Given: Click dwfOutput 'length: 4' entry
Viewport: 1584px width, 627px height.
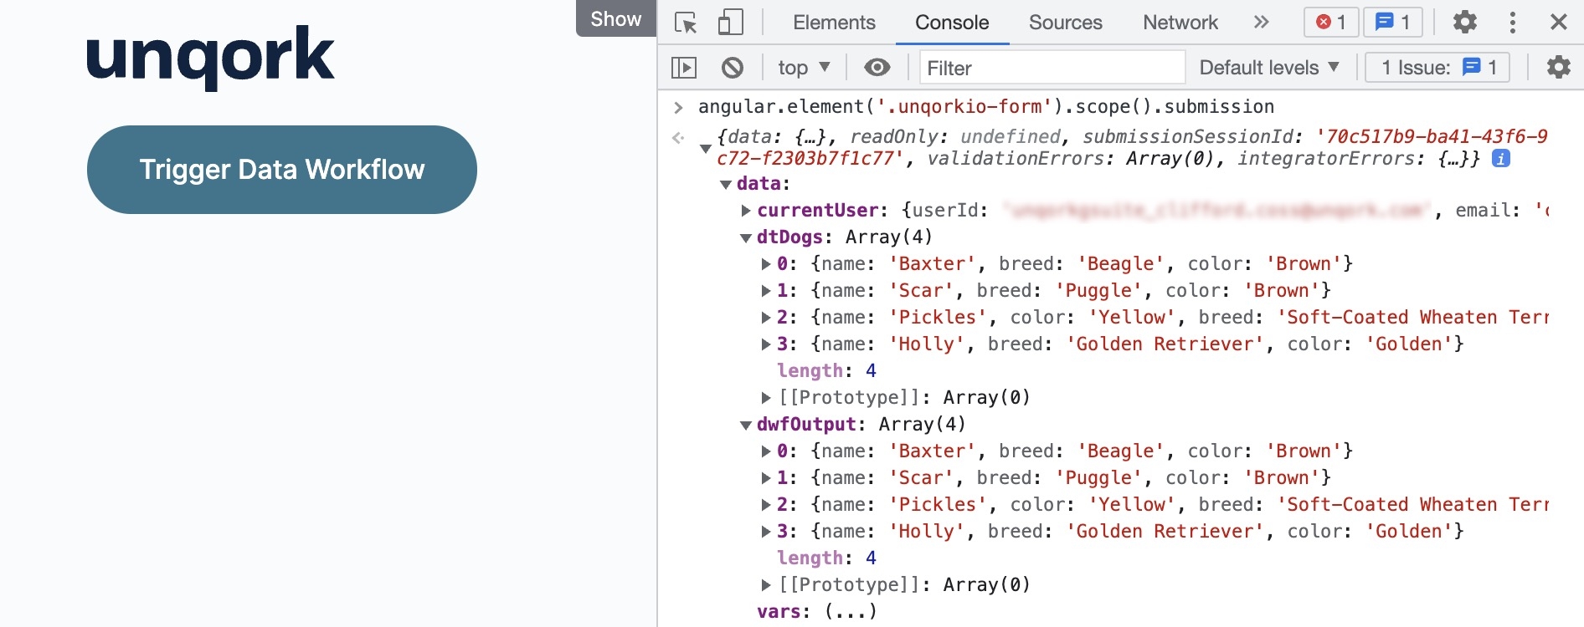Looking at the screenshot, I should coord(826,558).
